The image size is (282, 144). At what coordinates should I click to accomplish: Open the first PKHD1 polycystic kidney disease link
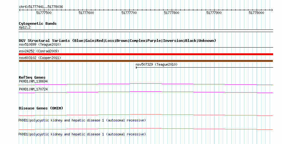coord(82,120)
